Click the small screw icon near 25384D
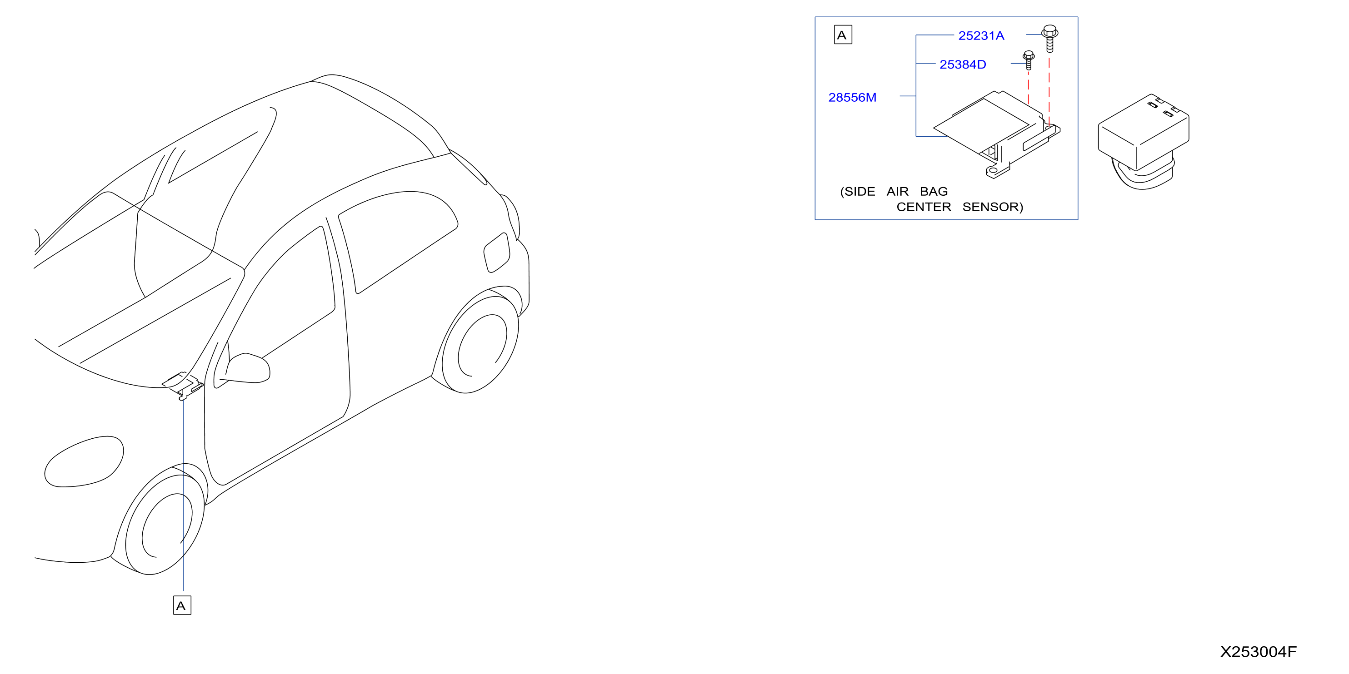 coord(1029,60)
